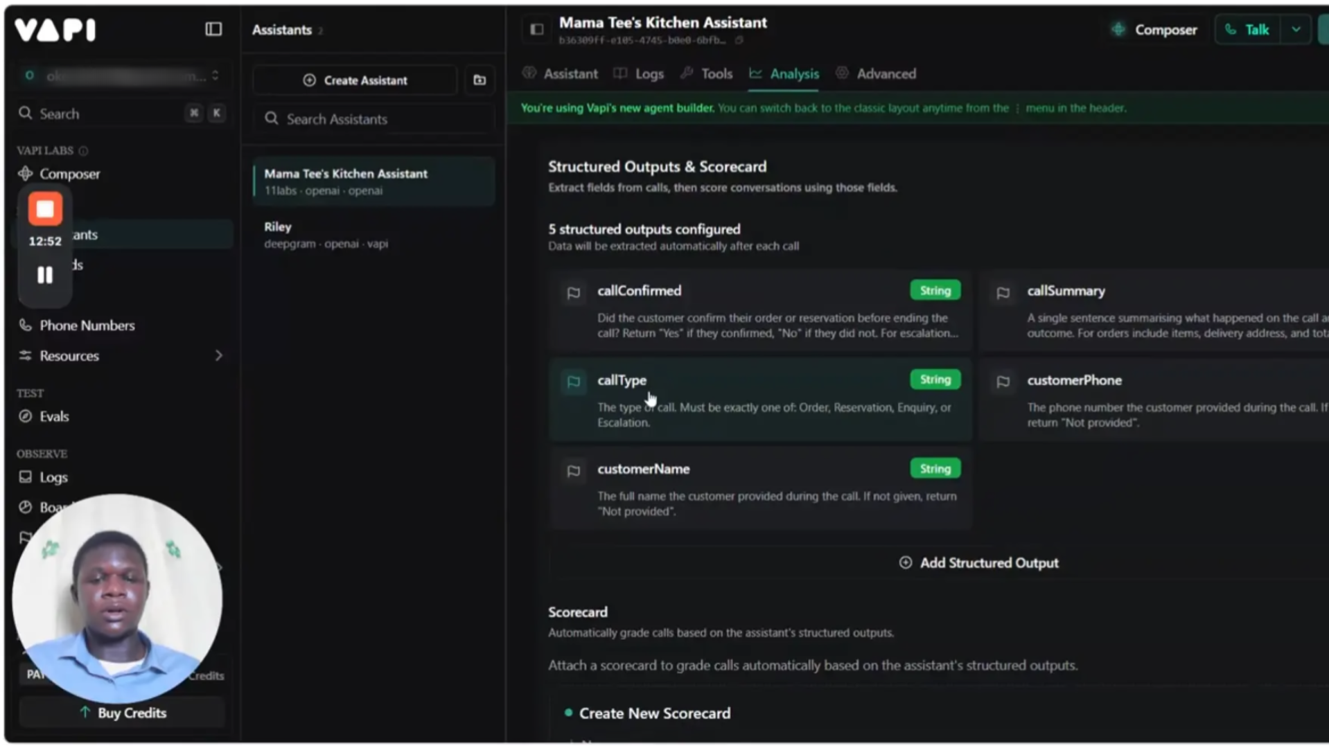Click the VAPI LABS info icon
Image resolution: width=1329 pixels, height=748 pixels.
(x=83, y=151)
